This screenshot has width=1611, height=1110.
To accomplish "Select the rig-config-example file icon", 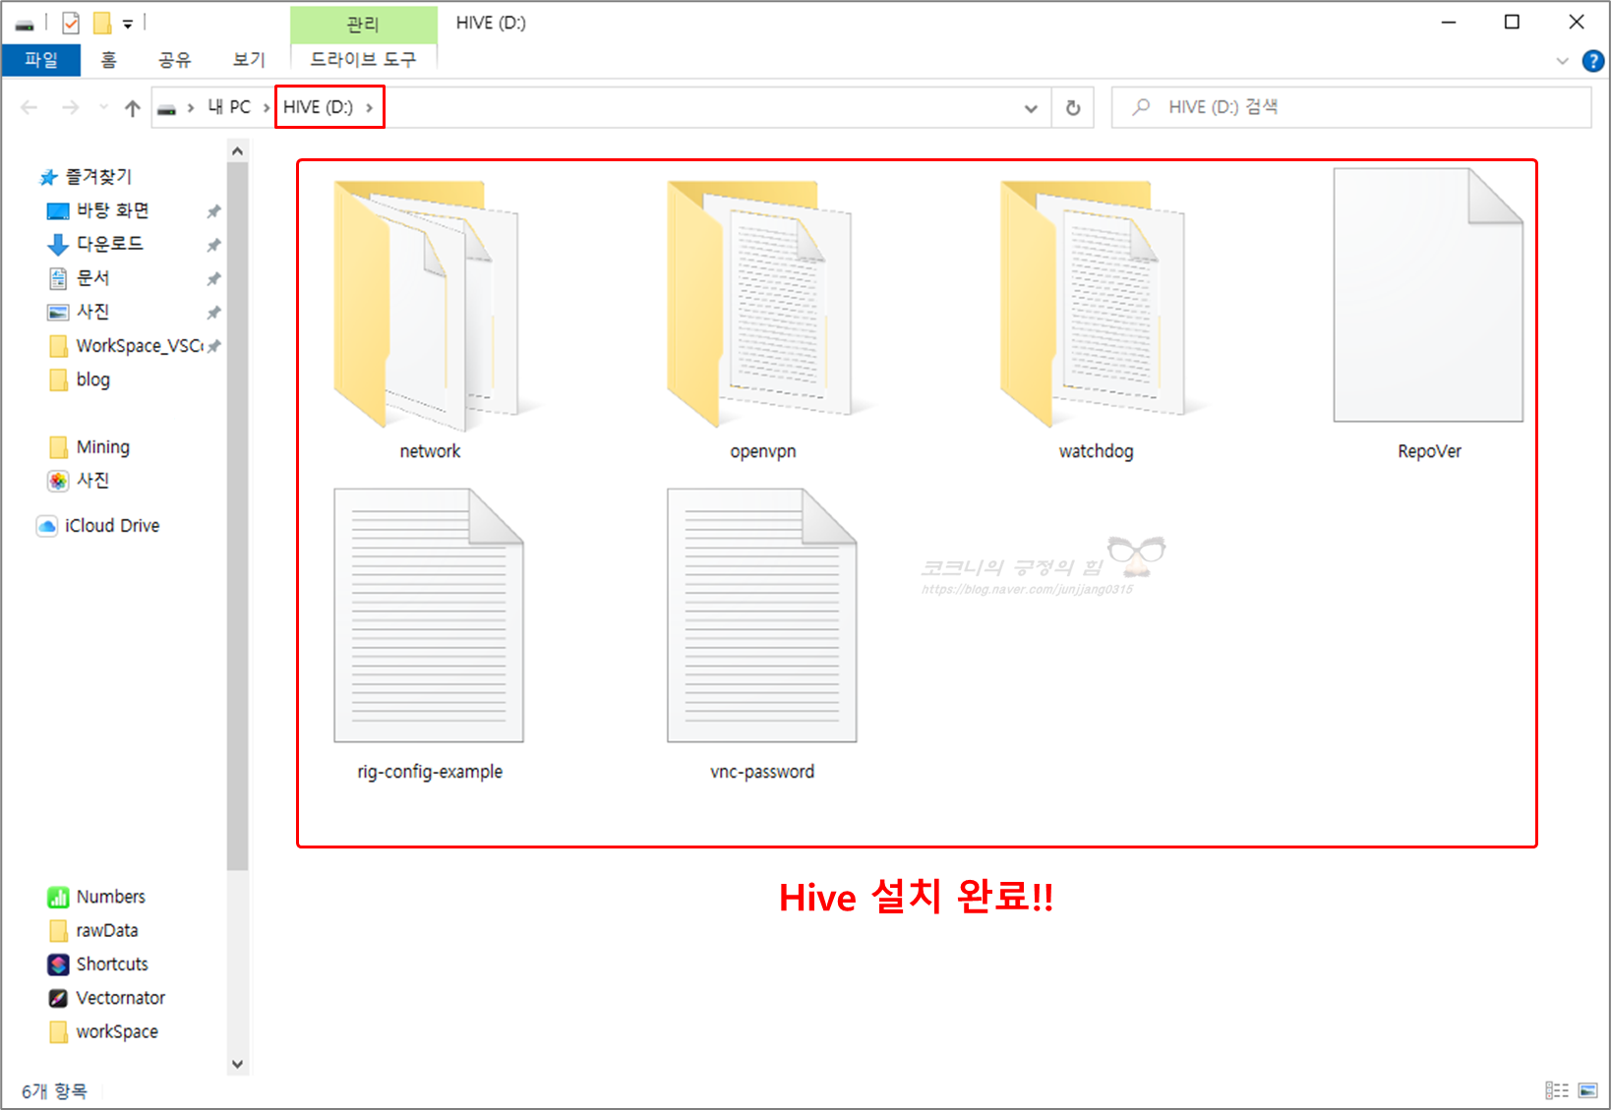I will coord(429,615).
